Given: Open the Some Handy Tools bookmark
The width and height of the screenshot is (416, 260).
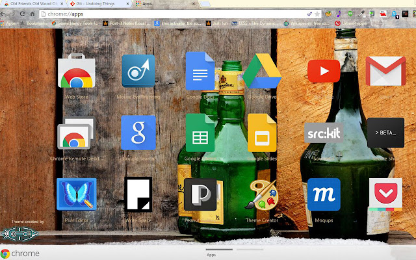Looking at the screenshot, I should click(x=75, y=23).
